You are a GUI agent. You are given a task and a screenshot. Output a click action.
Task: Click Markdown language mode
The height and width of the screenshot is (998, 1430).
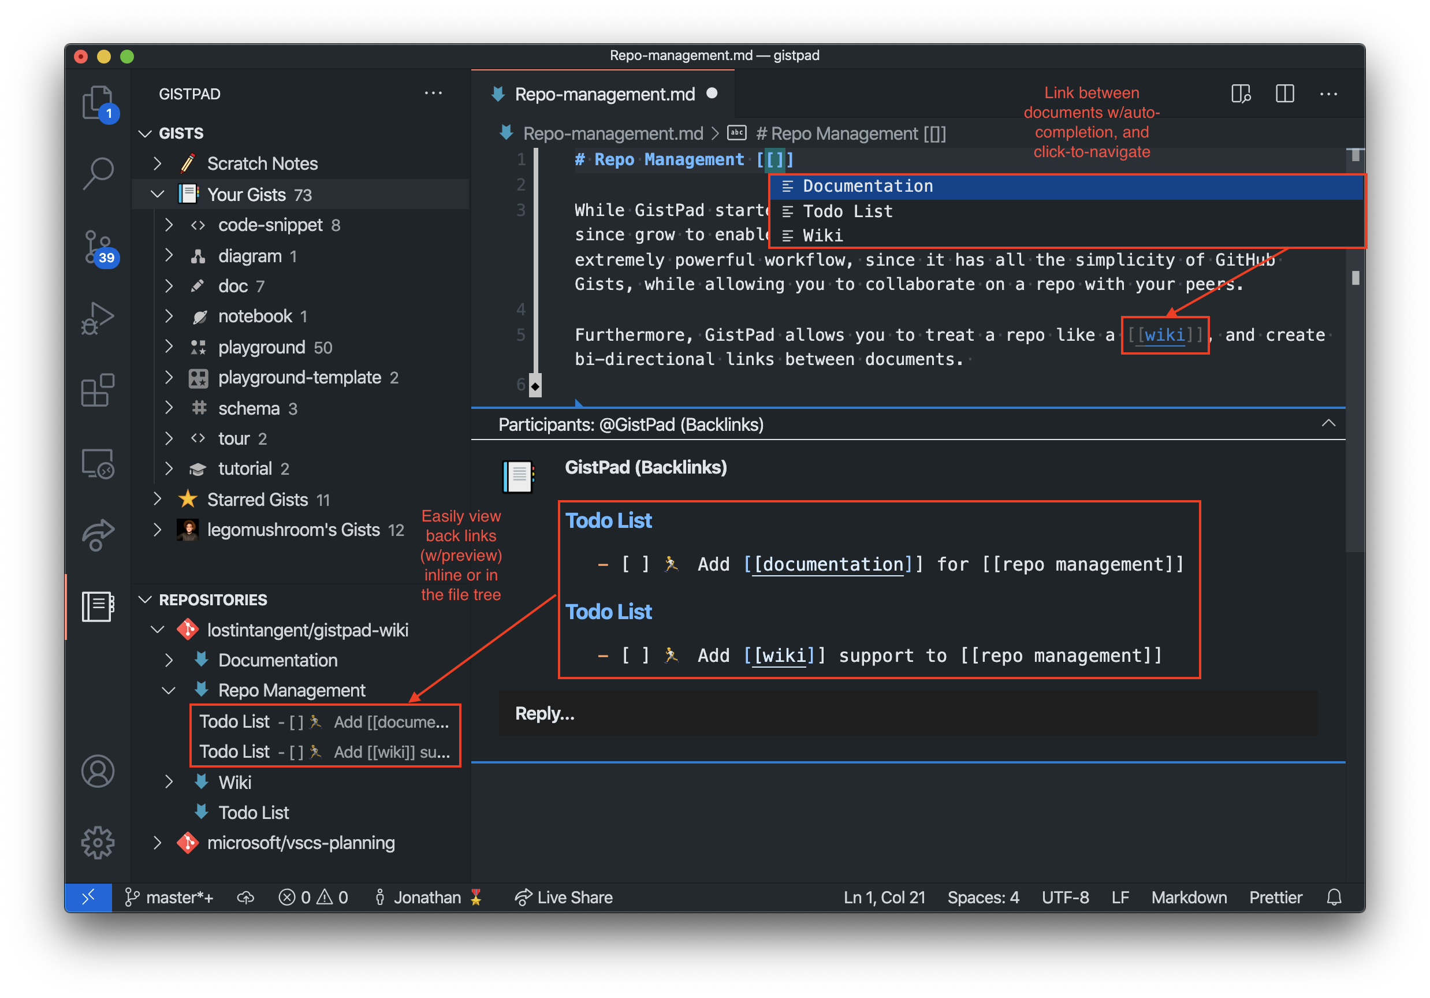pos(1189,897)
